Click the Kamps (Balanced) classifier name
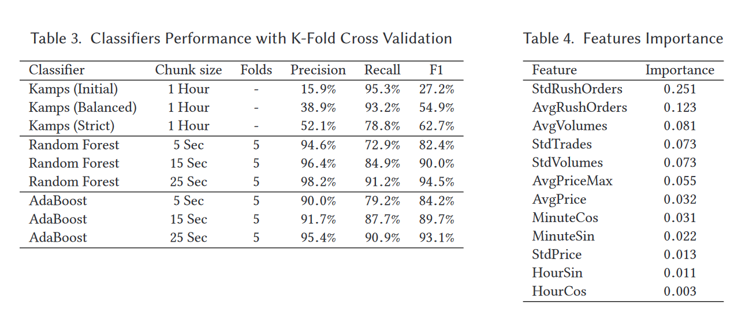 coord(83,108)
